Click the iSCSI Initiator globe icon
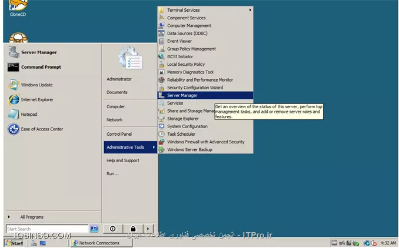This screenshot has width=399, height=248. point(161,56)
